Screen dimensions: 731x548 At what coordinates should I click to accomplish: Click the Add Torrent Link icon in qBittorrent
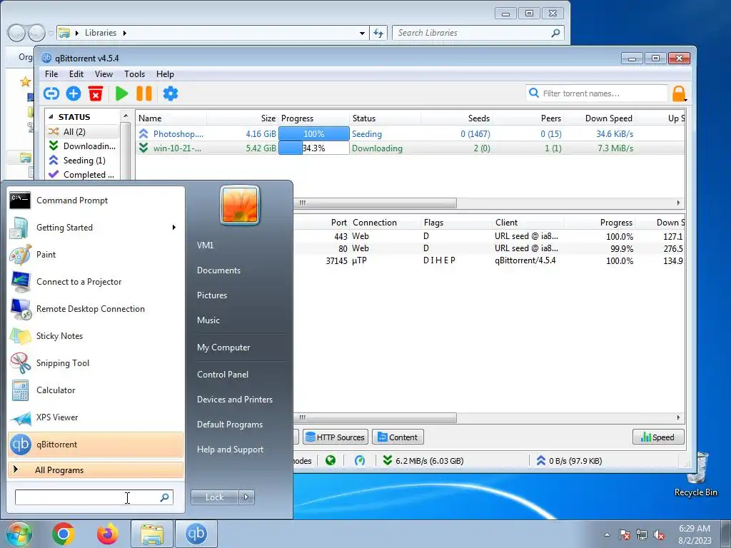(x=51, y=93)
